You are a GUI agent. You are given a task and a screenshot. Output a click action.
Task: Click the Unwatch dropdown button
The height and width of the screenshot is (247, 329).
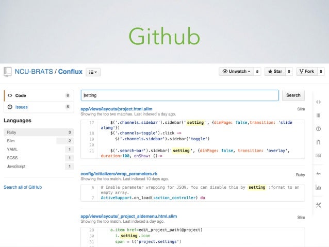(236, 71)
